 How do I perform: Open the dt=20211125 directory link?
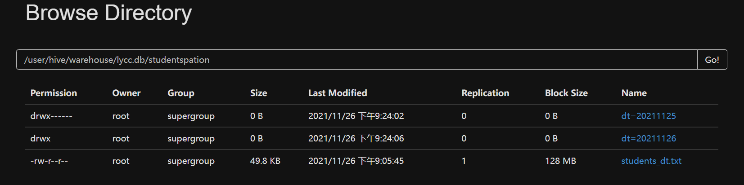pyautogui.click(x=648, y=116)
